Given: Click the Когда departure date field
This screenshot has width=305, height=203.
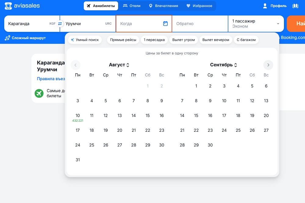Looking at the screenshot, I should tap(144, 24).
